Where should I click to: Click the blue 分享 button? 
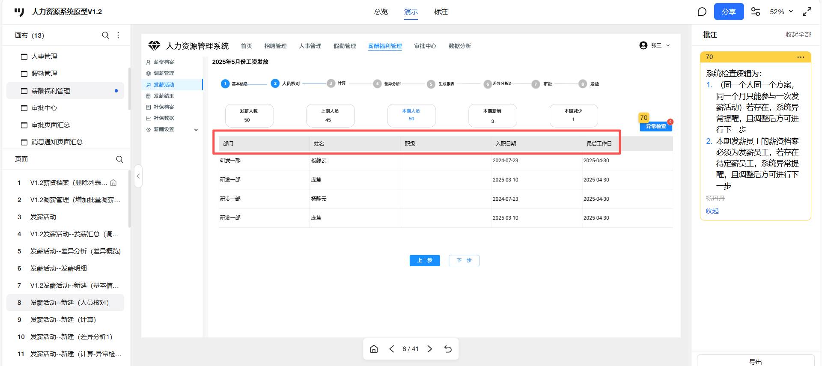pos(729,12)
